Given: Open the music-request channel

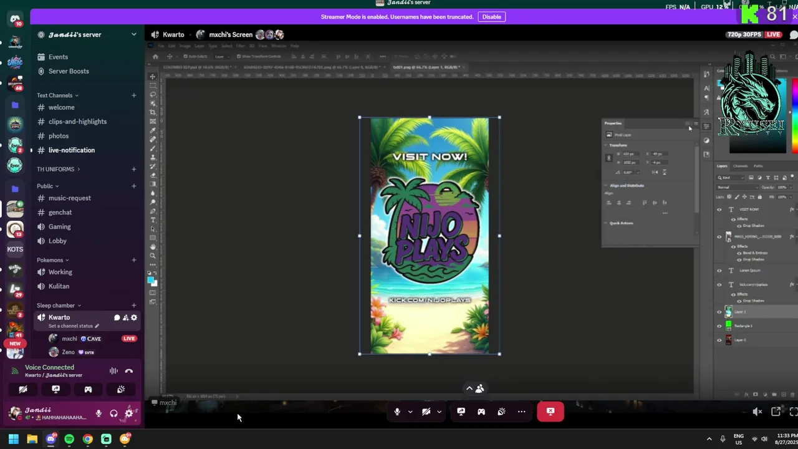Looking at the screenshot, I should 69,198.
